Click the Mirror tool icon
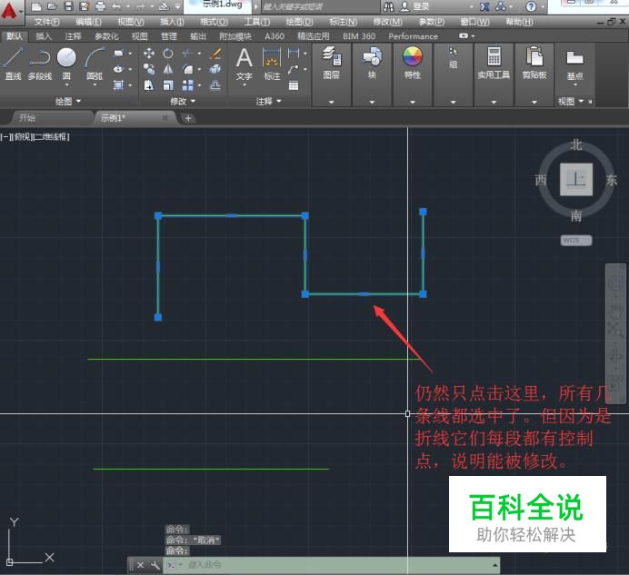The height and width of the screenshot is (575, 629). click(x=168, y=69)
